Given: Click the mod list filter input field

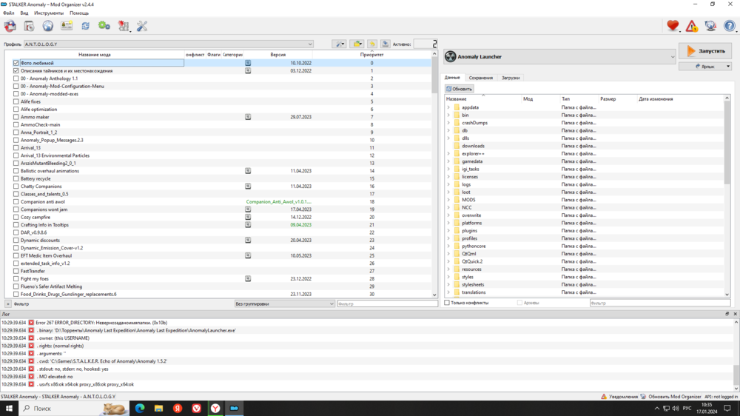Looking at the screenshot, I should (x=387, y=303).
